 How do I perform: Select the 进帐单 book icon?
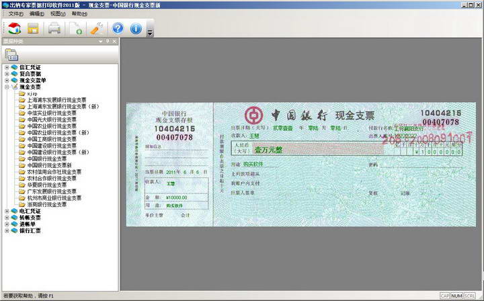pos(14,224)
